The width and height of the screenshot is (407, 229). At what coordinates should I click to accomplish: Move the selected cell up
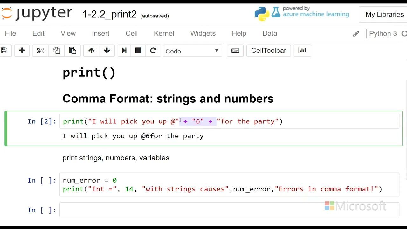(x=91, y=51)
